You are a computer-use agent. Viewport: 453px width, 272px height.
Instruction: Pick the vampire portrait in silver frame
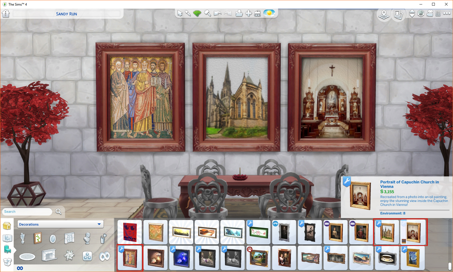tap(284, 232)
